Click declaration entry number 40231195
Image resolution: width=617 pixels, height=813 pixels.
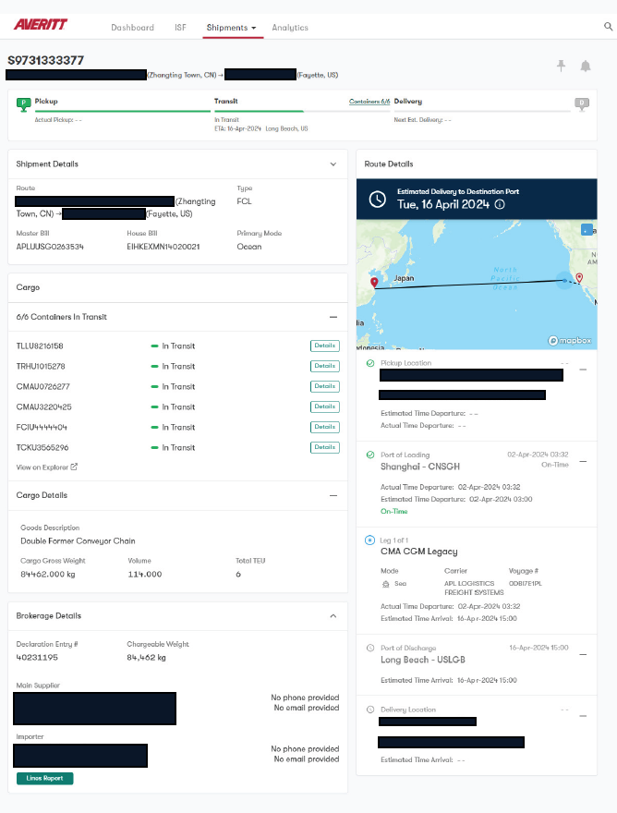point(37,658)
